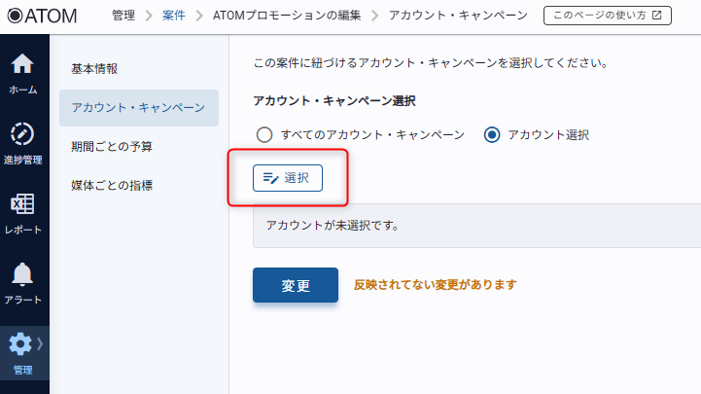Select the アカウント選択 radio button

492,134
